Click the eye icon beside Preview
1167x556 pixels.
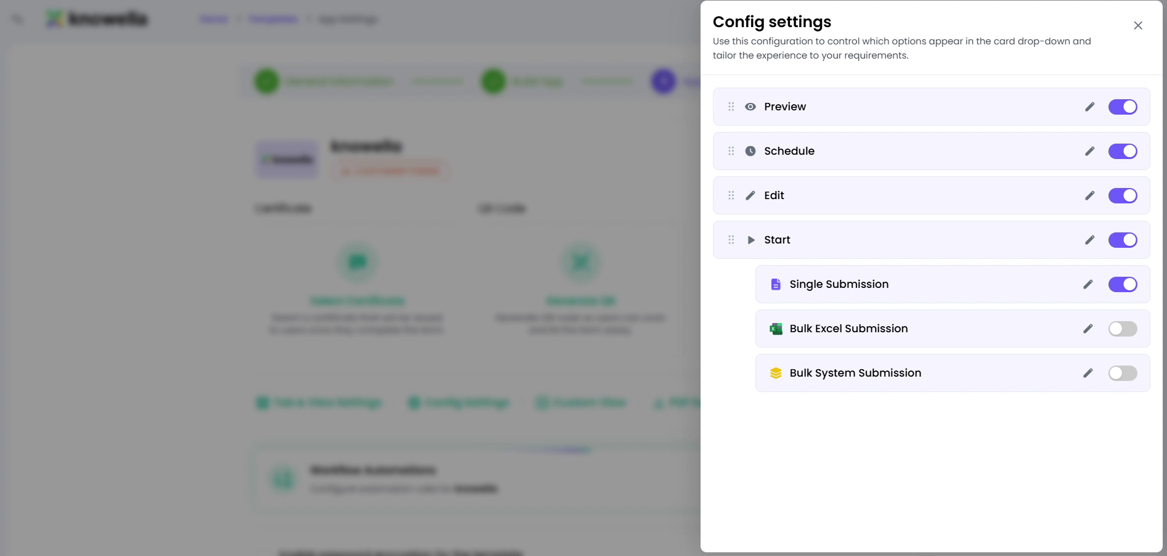pos(750,107)
